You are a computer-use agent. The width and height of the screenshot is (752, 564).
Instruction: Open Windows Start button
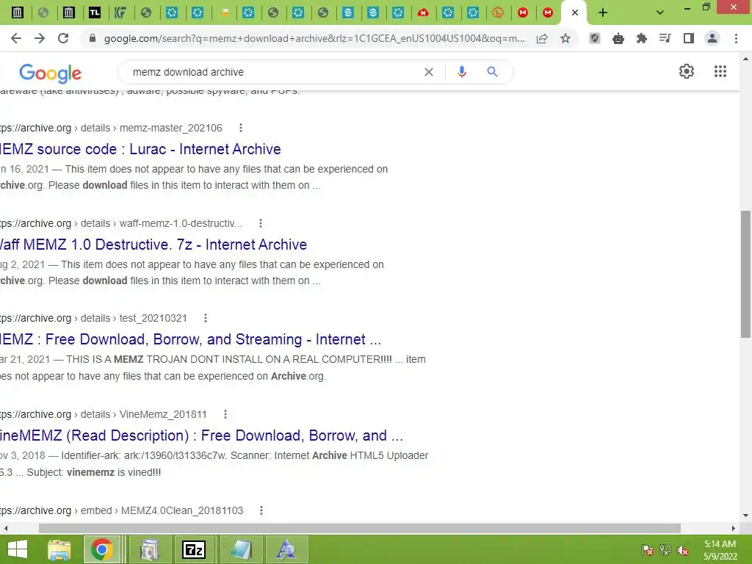18,549
